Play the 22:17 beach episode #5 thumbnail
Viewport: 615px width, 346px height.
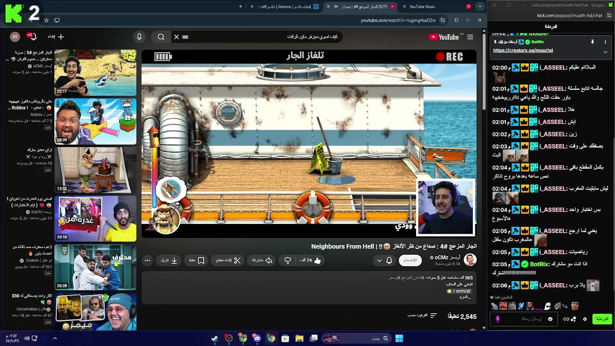96,72
